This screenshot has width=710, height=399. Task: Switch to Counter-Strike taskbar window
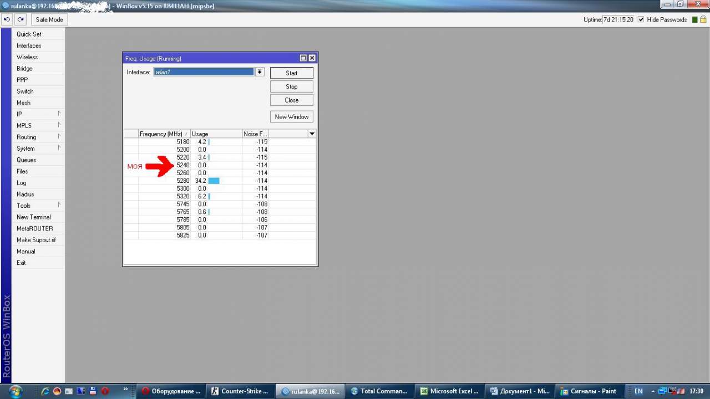click(241, 391)
